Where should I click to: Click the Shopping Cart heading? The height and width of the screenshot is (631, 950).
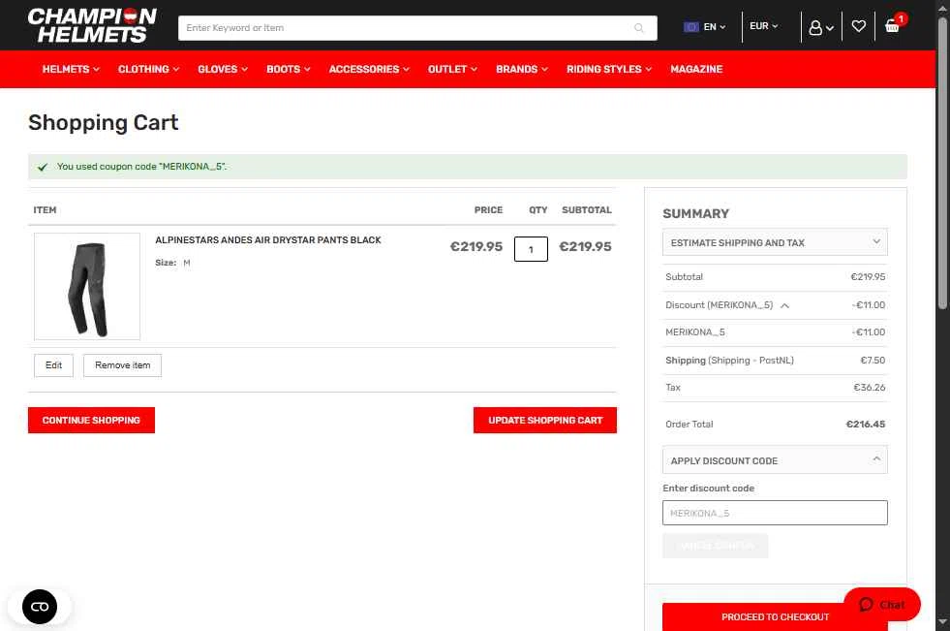click(x=104, y=122)
